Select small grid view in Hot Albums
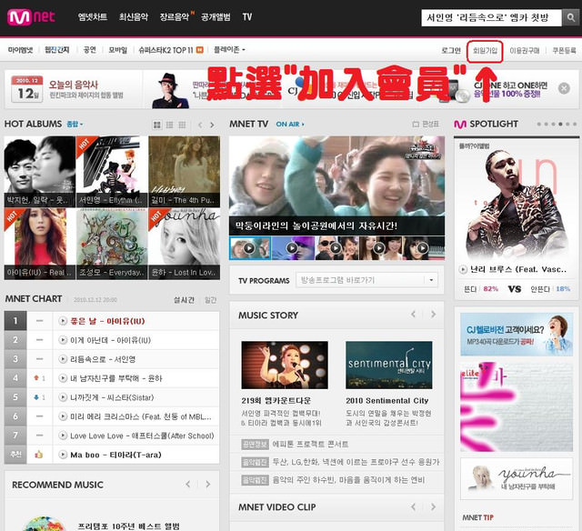The image size is (582, 531). click(182, 125)
